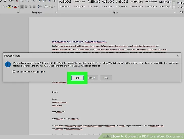Apply paragraph shading with paint bucket
Viewport: 184px width, 139px height.
pos(46,6)
